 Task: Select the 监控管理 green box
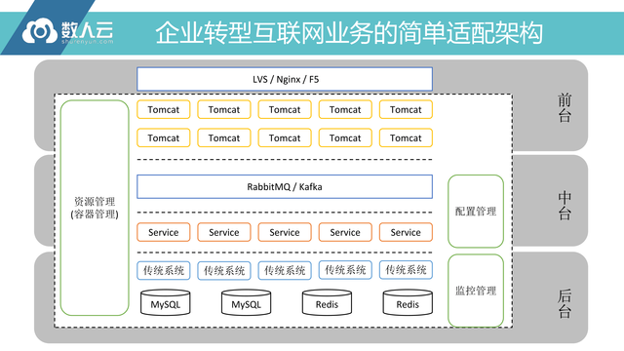click(476, 291)
